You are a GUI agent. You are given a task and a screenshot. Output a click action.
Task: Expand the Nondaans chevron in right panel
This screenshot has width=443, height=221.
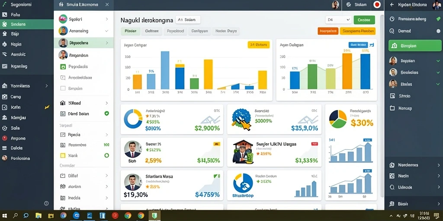click(438, 165)
